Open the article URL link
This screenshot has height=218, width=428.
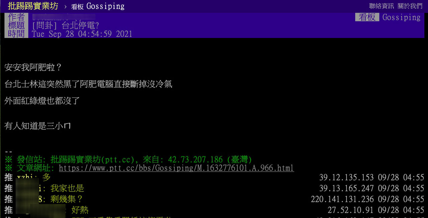(x=176, y=168)
